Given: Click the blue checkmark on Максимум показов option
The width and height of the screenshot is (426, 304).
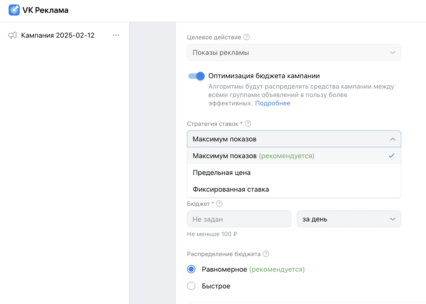Looking at the screenshot, I should coord(391,156).
